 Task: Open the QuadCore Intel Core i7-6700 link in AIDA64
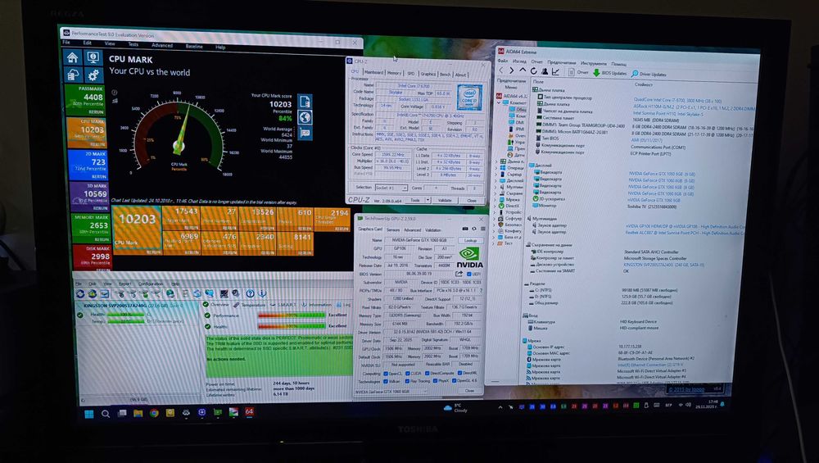(x=677, y=100)
